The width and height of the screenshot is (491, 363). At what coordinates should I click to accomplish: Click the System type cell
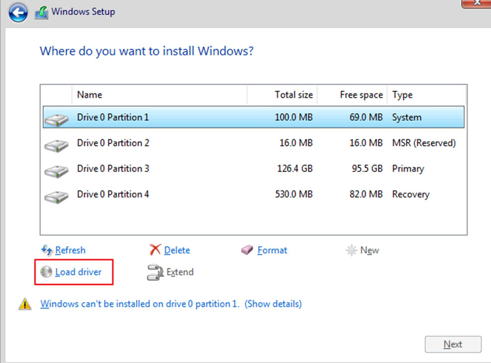pyautogui.click(x=407, y=117)
